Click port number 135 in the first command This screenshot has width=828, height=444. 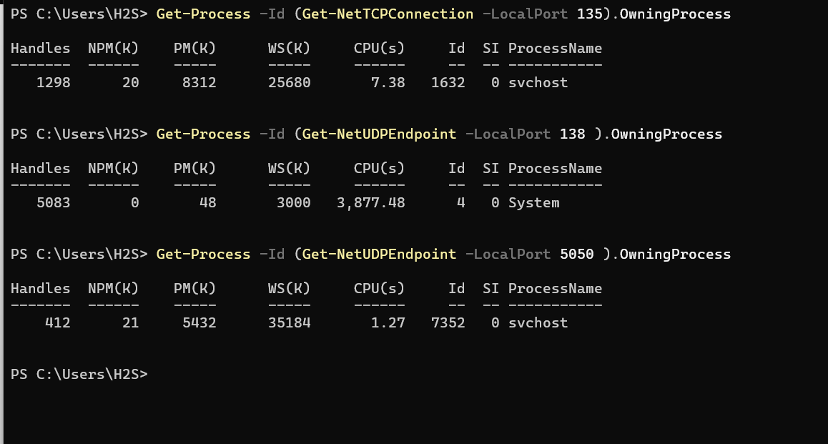(588, 14)
